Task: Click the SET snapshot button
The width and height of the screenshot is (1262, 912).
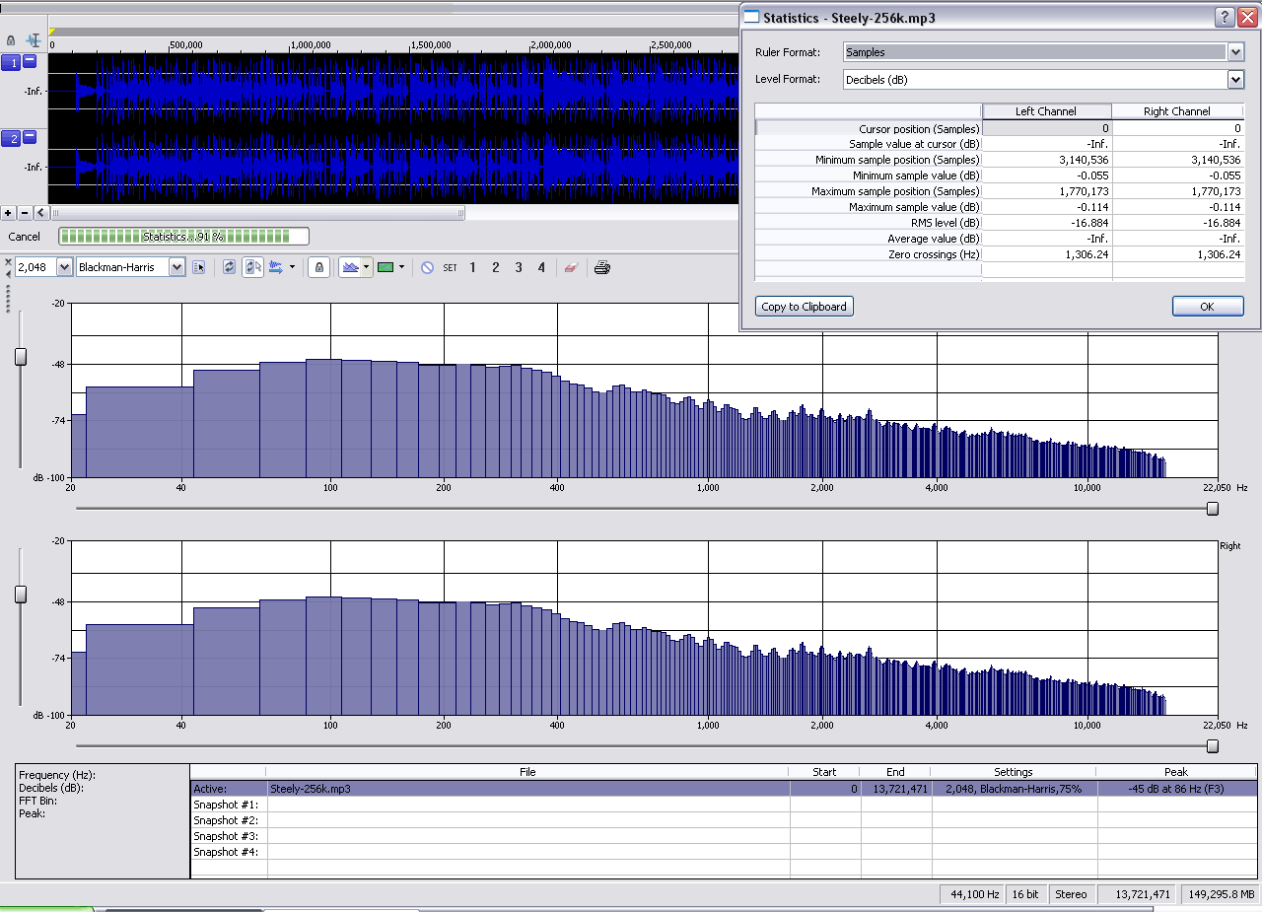Action: coord(450,267)
